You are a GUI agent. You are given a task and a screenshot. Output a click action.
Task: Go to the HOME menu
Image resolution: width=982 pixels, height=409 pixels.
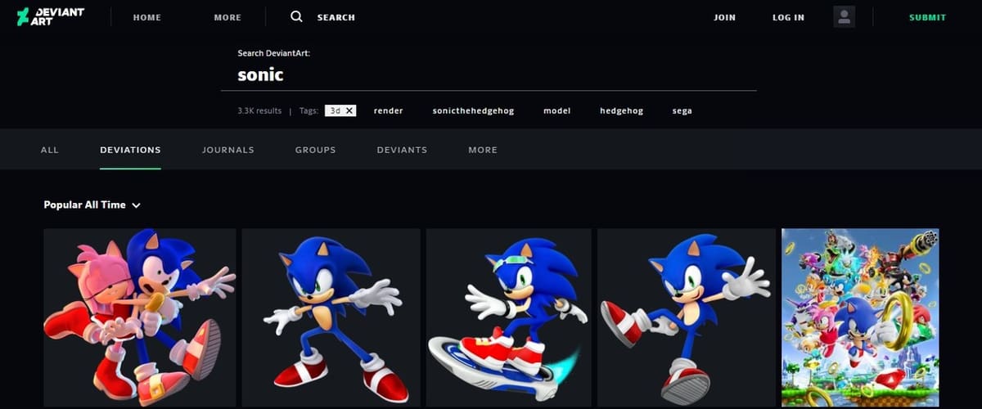147,17
